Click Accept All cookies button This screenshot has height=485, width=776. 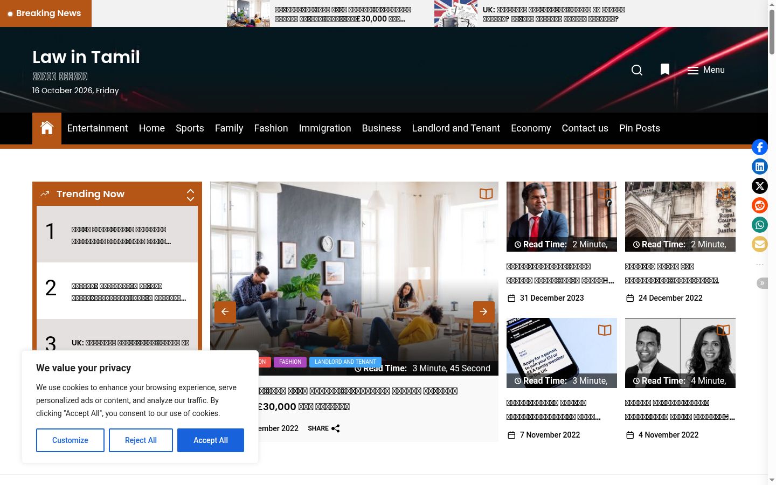211,440
